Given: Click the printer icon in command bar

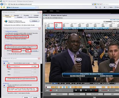Looking at the screenshot, I should [x=104, y=7].
